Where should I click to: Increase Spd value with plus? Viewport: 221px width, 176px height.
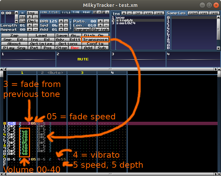[61, 25]
